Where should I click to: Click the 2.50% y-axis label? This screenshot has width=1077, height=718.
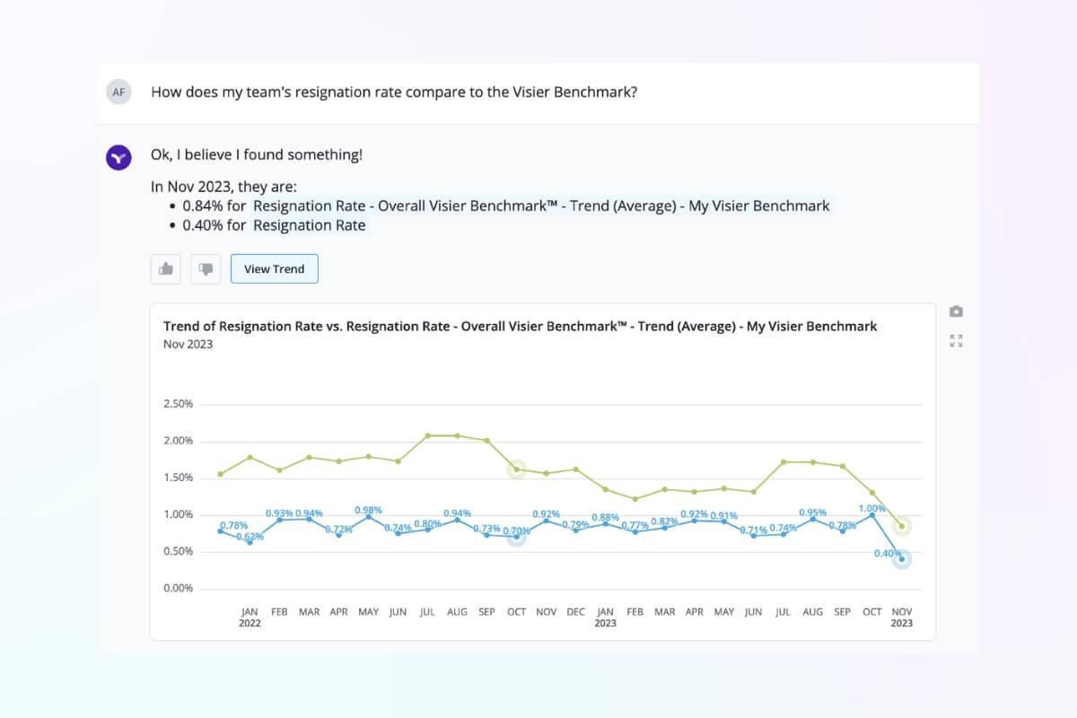tap(178, 404)
